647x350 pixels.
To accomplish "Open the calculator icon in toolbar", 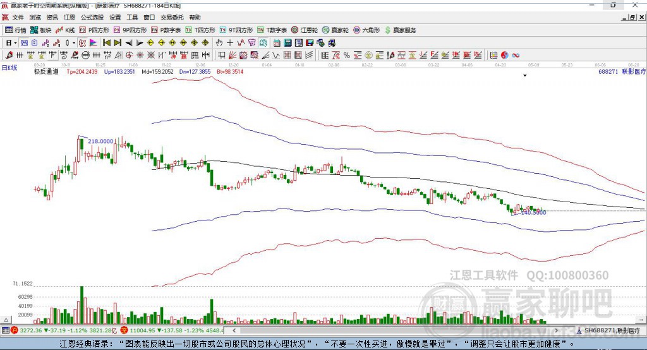I will (287, 43).
